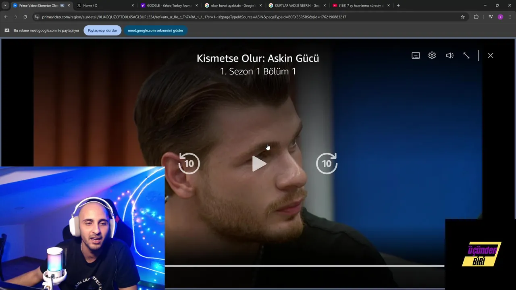Switch to okan buruk ayakkabı tab
This screenshot has height=290, width=516.
click(x=233, y=6)
